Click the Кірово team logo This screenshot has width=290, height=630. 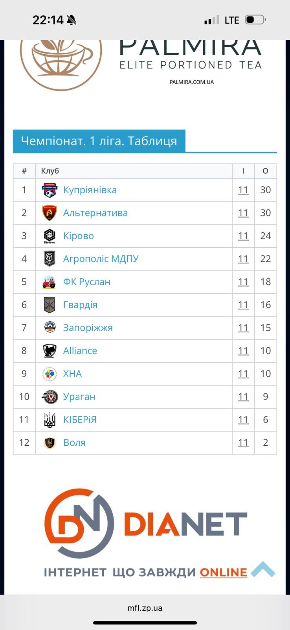pyautogui.click(x=50, y=236)
